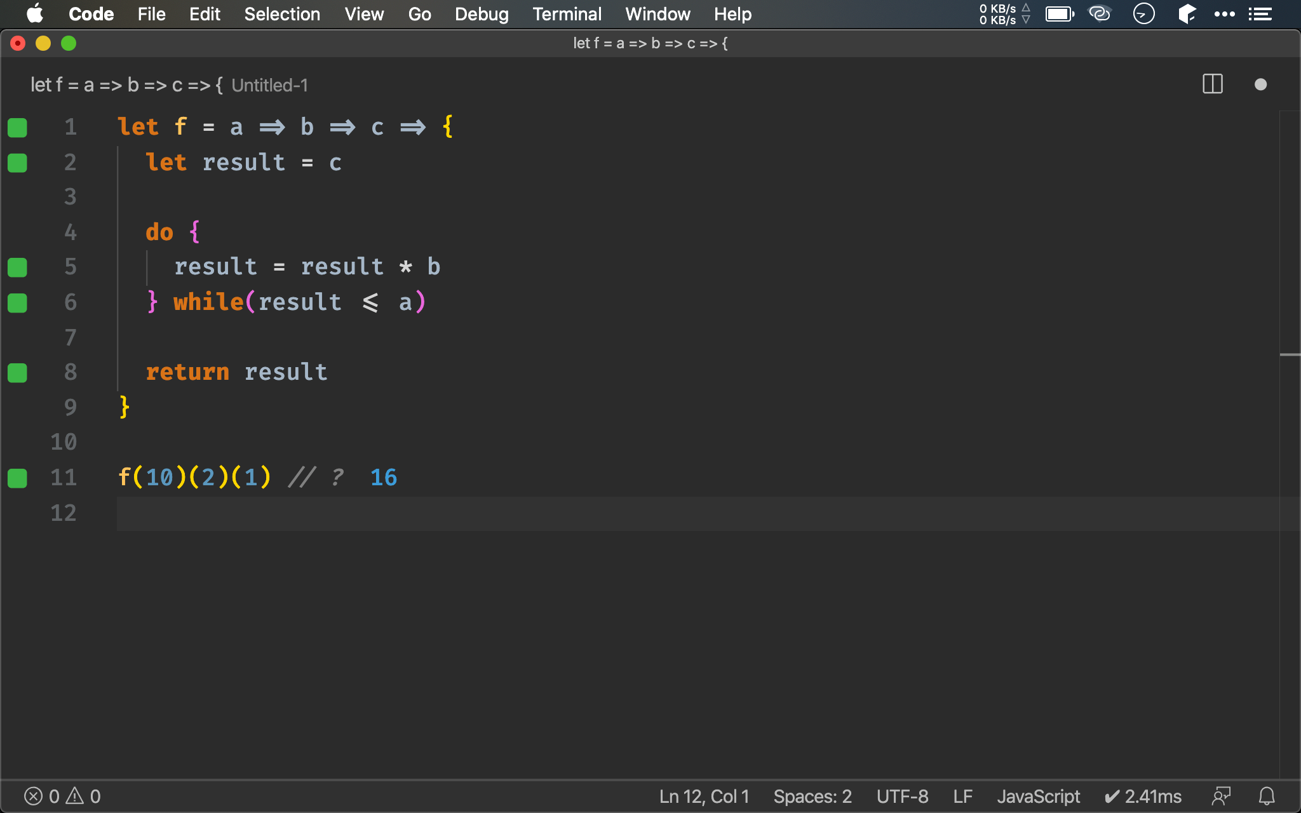Screen dimensions: 1301x813
Task: Click the green Quokka marker on line 2
Action: coord(17,163)
